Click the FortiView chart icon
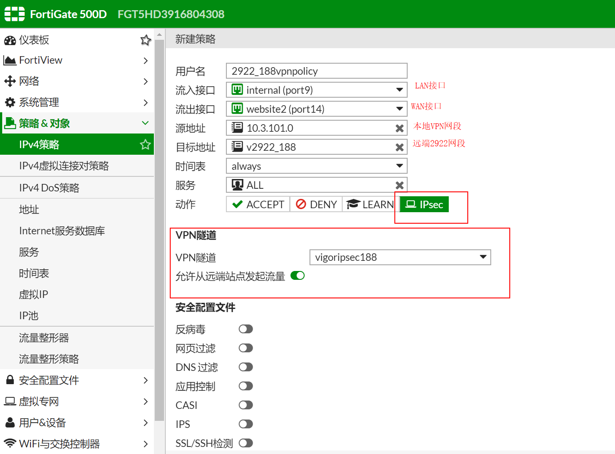 10,60
